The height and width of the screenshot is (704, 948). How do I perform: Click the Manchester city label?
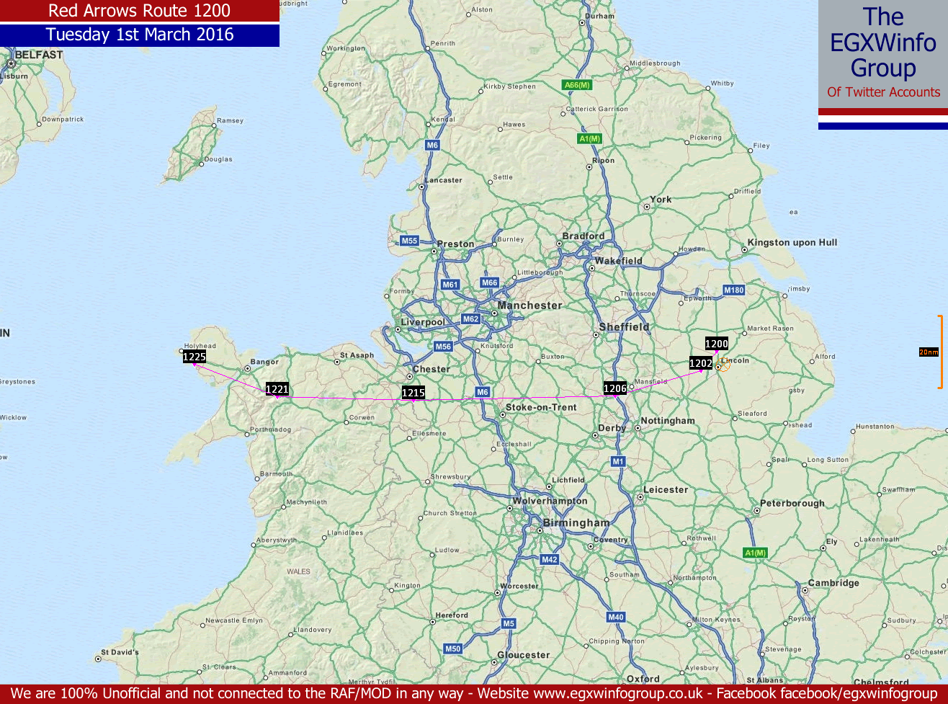[x=529, y=306]
